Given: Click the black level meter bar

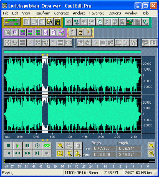Looking at the screenshot, I should 76,162.
